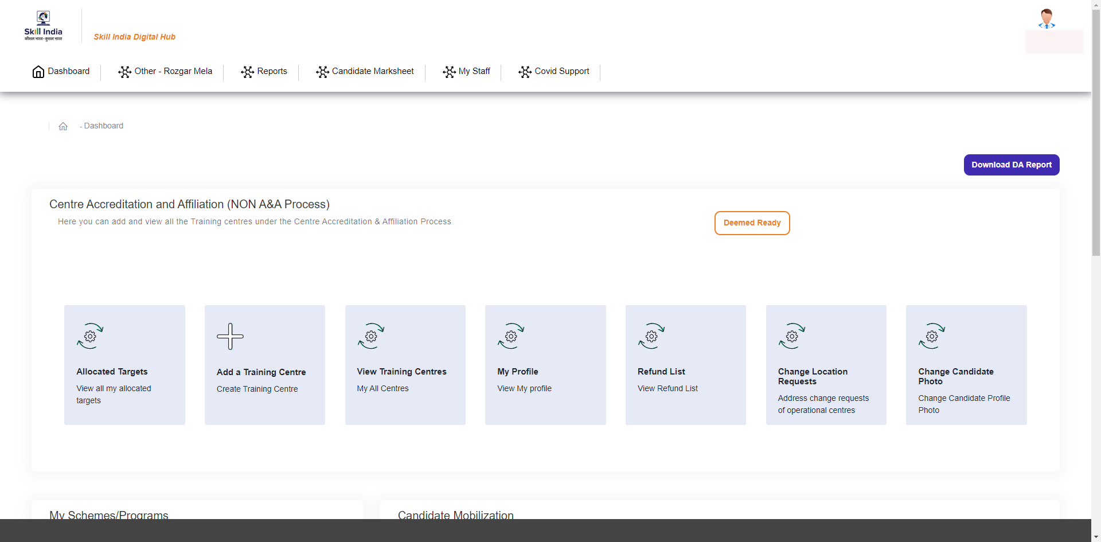1101x542 pixels.
Task: Open the Change Location Requests card
Action: pyautogui.click(x=826, y=365)
